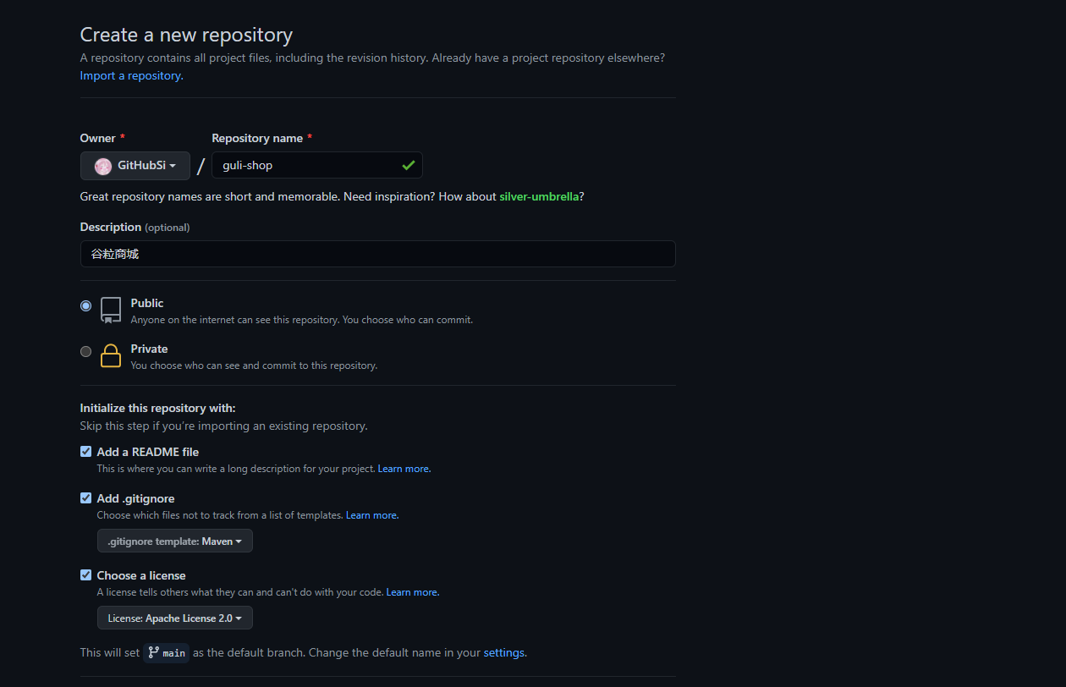Click the Add a README file label
Viewport: 1066px width, 687px height.
pos(148,452)
